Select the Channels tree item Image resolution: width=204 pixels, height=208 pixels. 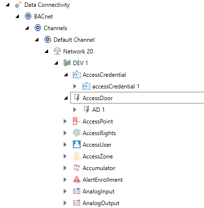[55, 28]
